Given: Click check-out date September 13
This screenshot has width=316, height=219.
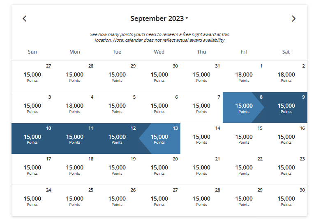Looking at the screenshot, I should coord(159,139).
